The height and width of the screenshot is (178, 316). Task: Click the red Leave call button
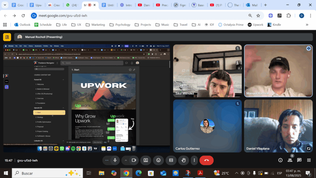coord(206,160)
